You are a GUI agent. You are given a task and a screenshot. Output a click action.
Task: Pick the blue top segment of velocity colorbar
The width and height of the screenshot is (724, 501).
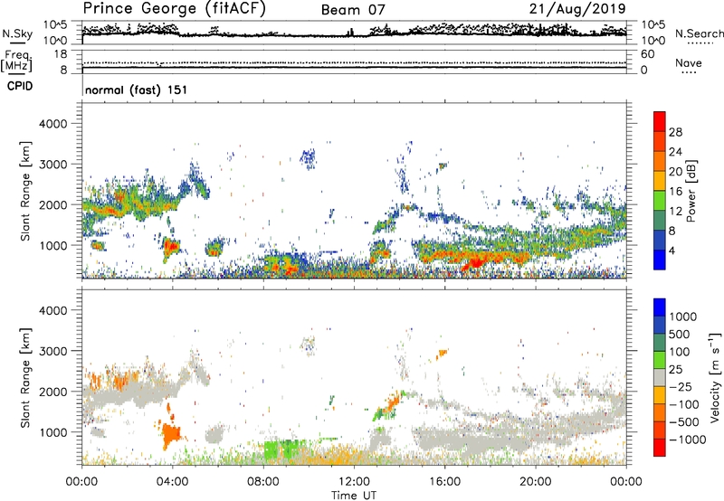point(660,307)
